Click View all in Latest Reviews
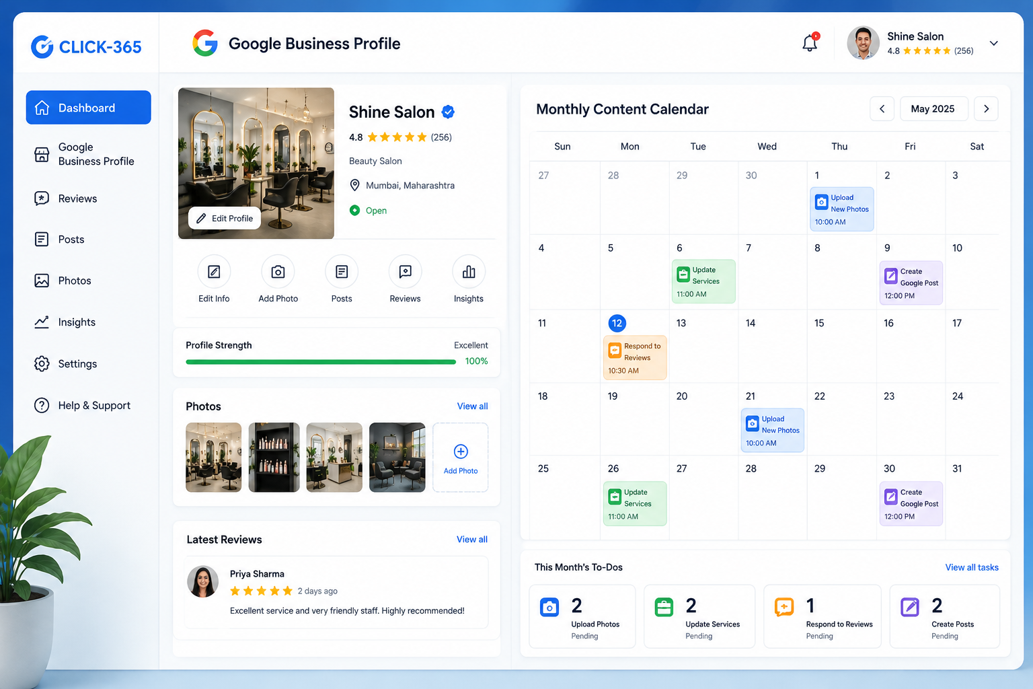1033x689 pixels. pos(472,540)
